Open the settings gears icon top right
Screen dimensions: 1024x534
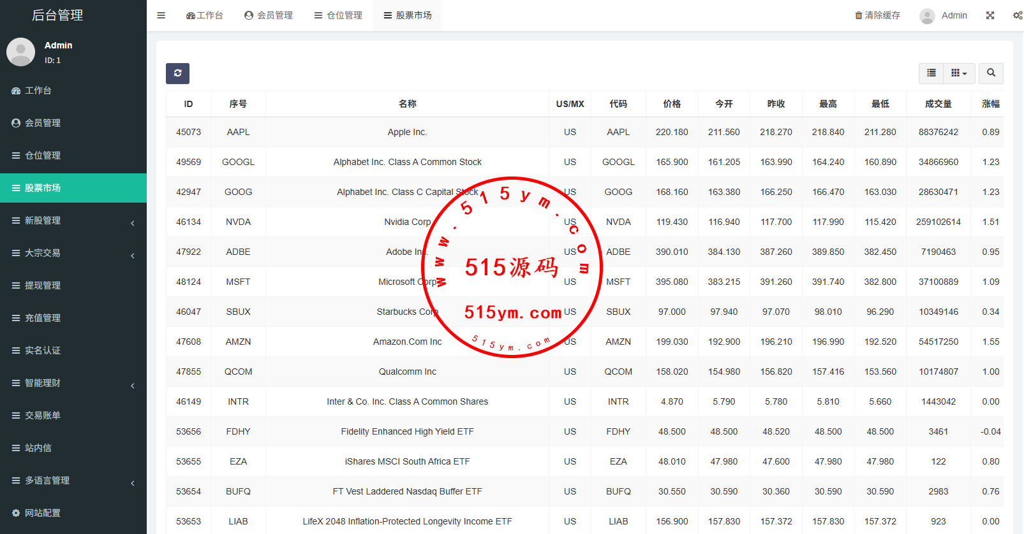pyautogui.click(x=1017, y=15)
